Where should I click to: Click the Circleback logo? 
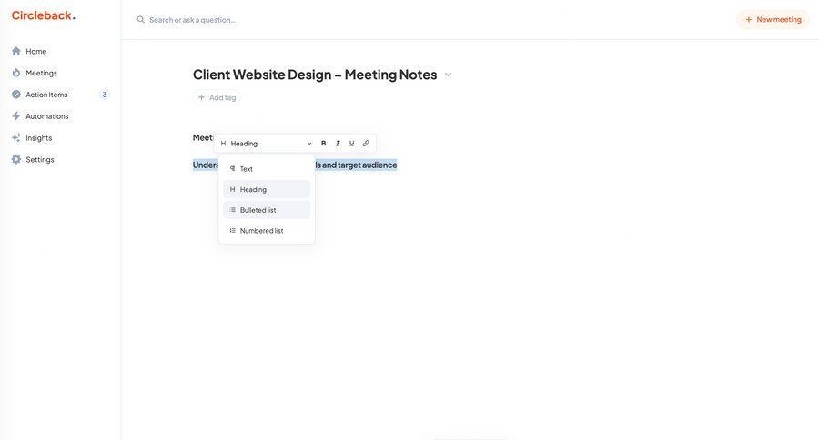point(44,15)
